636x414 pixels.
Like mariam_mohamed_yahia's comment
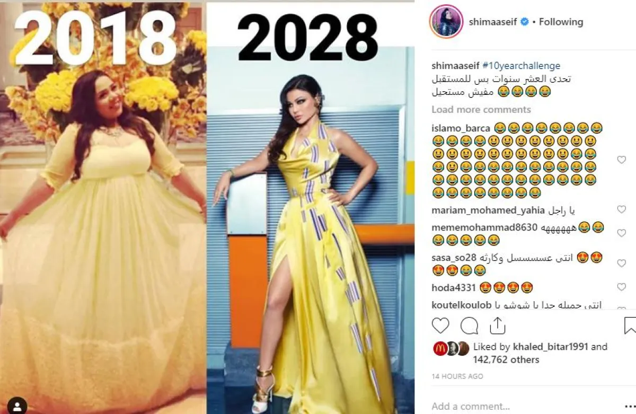click(x=621, y=209)
